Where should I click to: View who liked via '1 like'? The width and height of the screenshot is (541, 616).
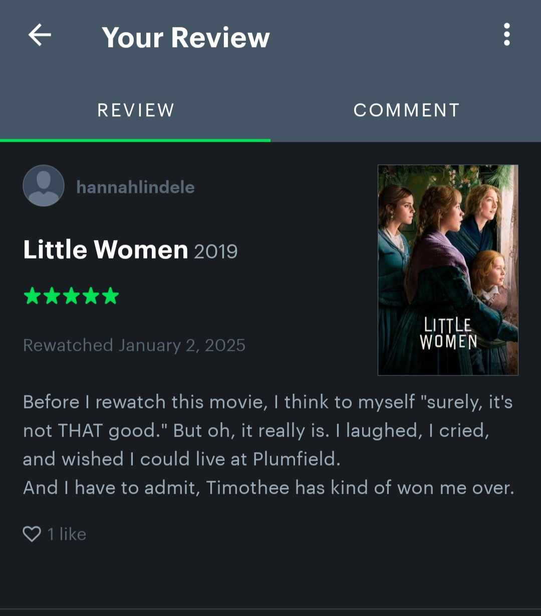67,534
